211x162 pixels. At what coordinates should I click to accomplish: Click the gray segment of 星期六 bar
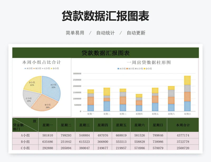click(x=171, y=93)
